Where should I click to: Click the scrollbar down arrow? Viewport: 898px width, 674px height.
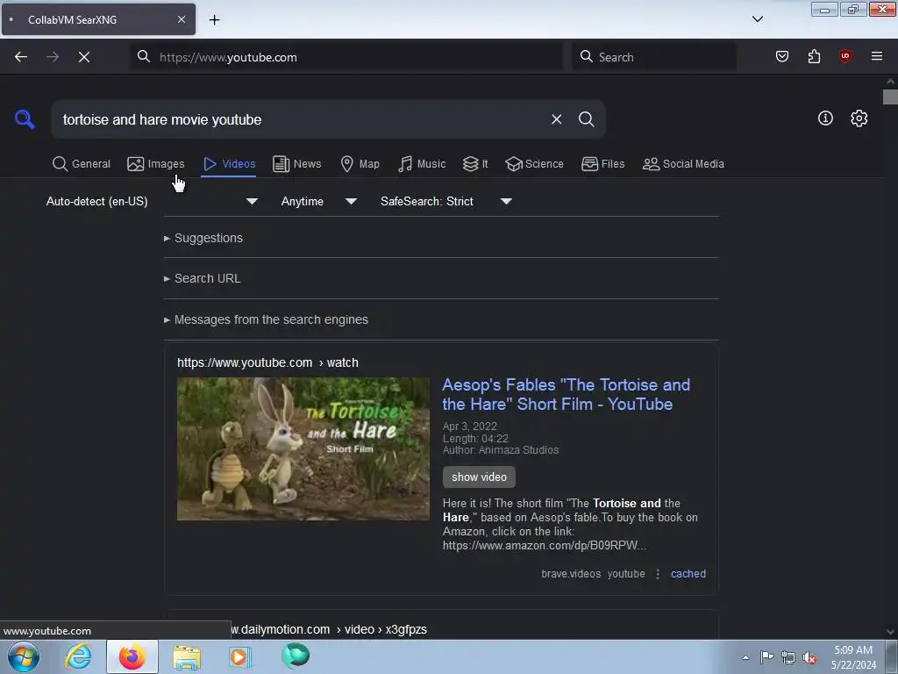890,632
